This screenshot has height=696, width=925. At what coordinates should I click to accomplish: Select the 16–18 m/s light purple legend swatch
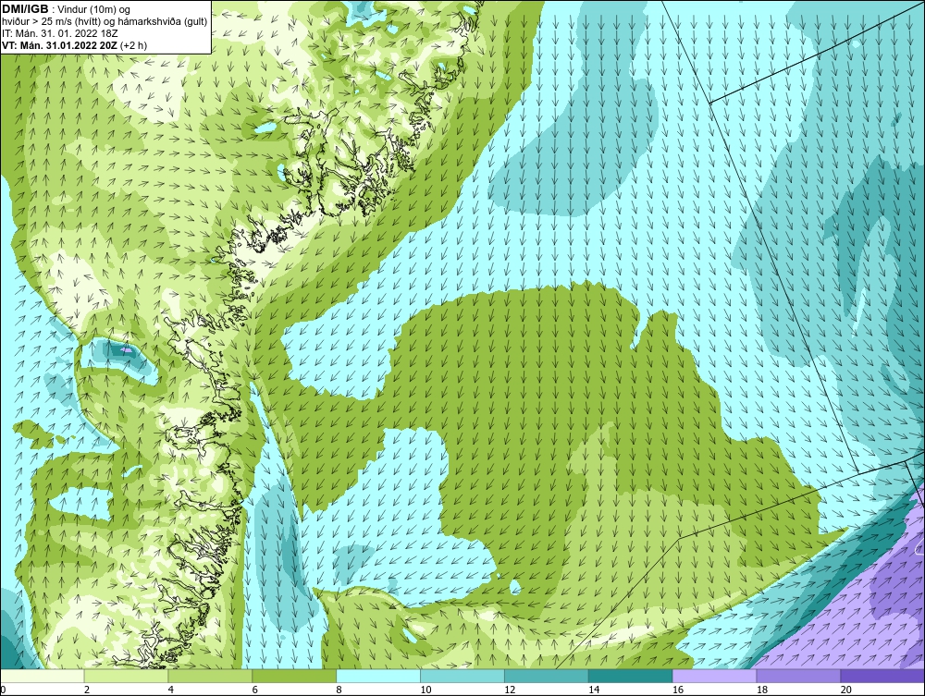715,676
